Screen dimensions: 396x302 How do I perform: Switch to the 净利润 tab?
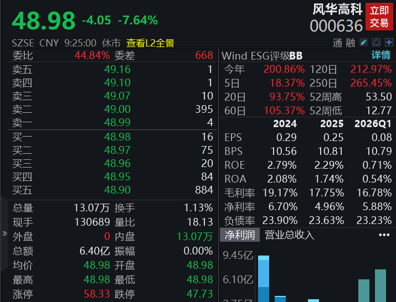(240, 235)
